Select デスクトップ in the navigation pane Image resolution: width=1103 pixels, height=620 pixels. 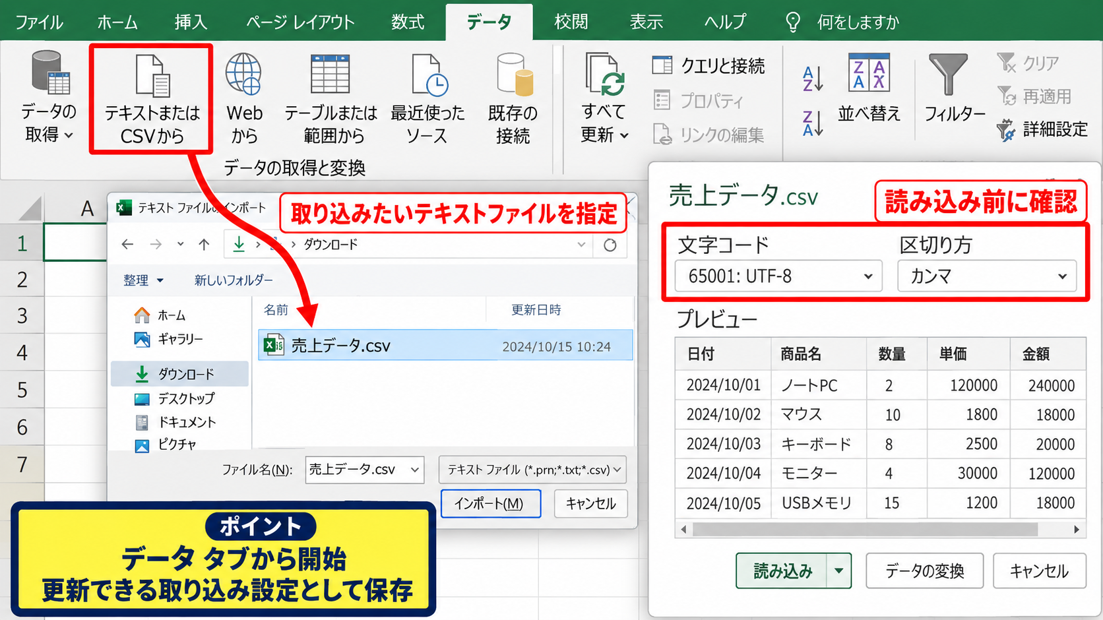point(175,398)
